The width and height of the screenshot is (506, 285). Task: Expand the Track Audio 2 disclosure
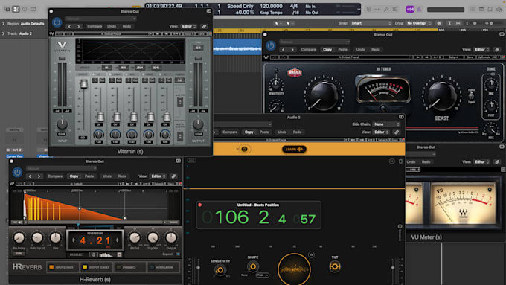tap(3, 33)
